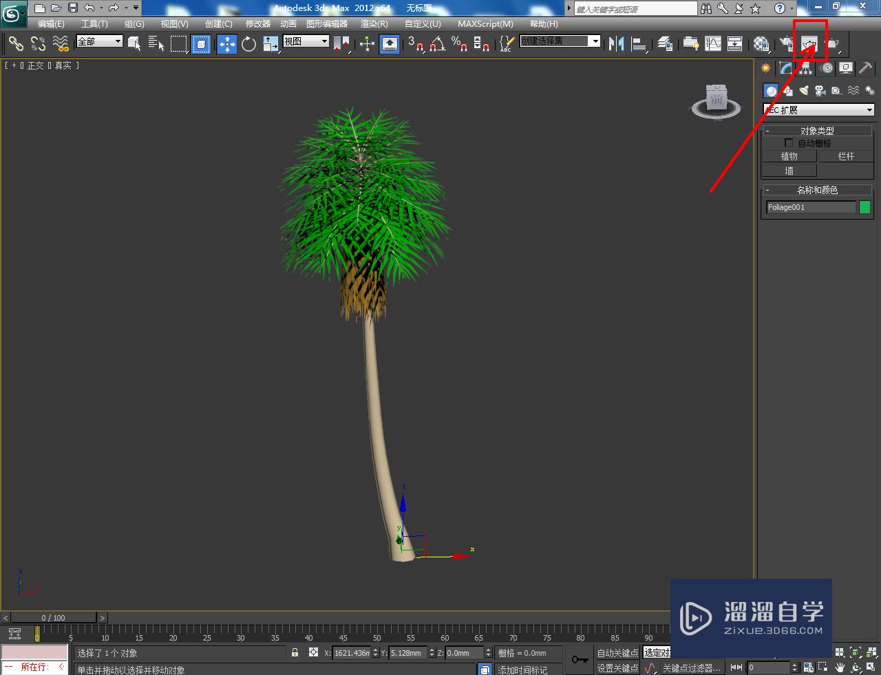Select the Bind to Space Warp tool
The image size is (881, 675).
click(x=61, y=44)
